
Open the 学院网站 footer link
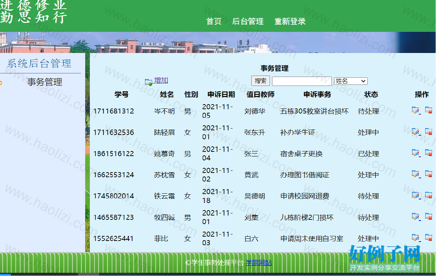click(x=259, y=263)
